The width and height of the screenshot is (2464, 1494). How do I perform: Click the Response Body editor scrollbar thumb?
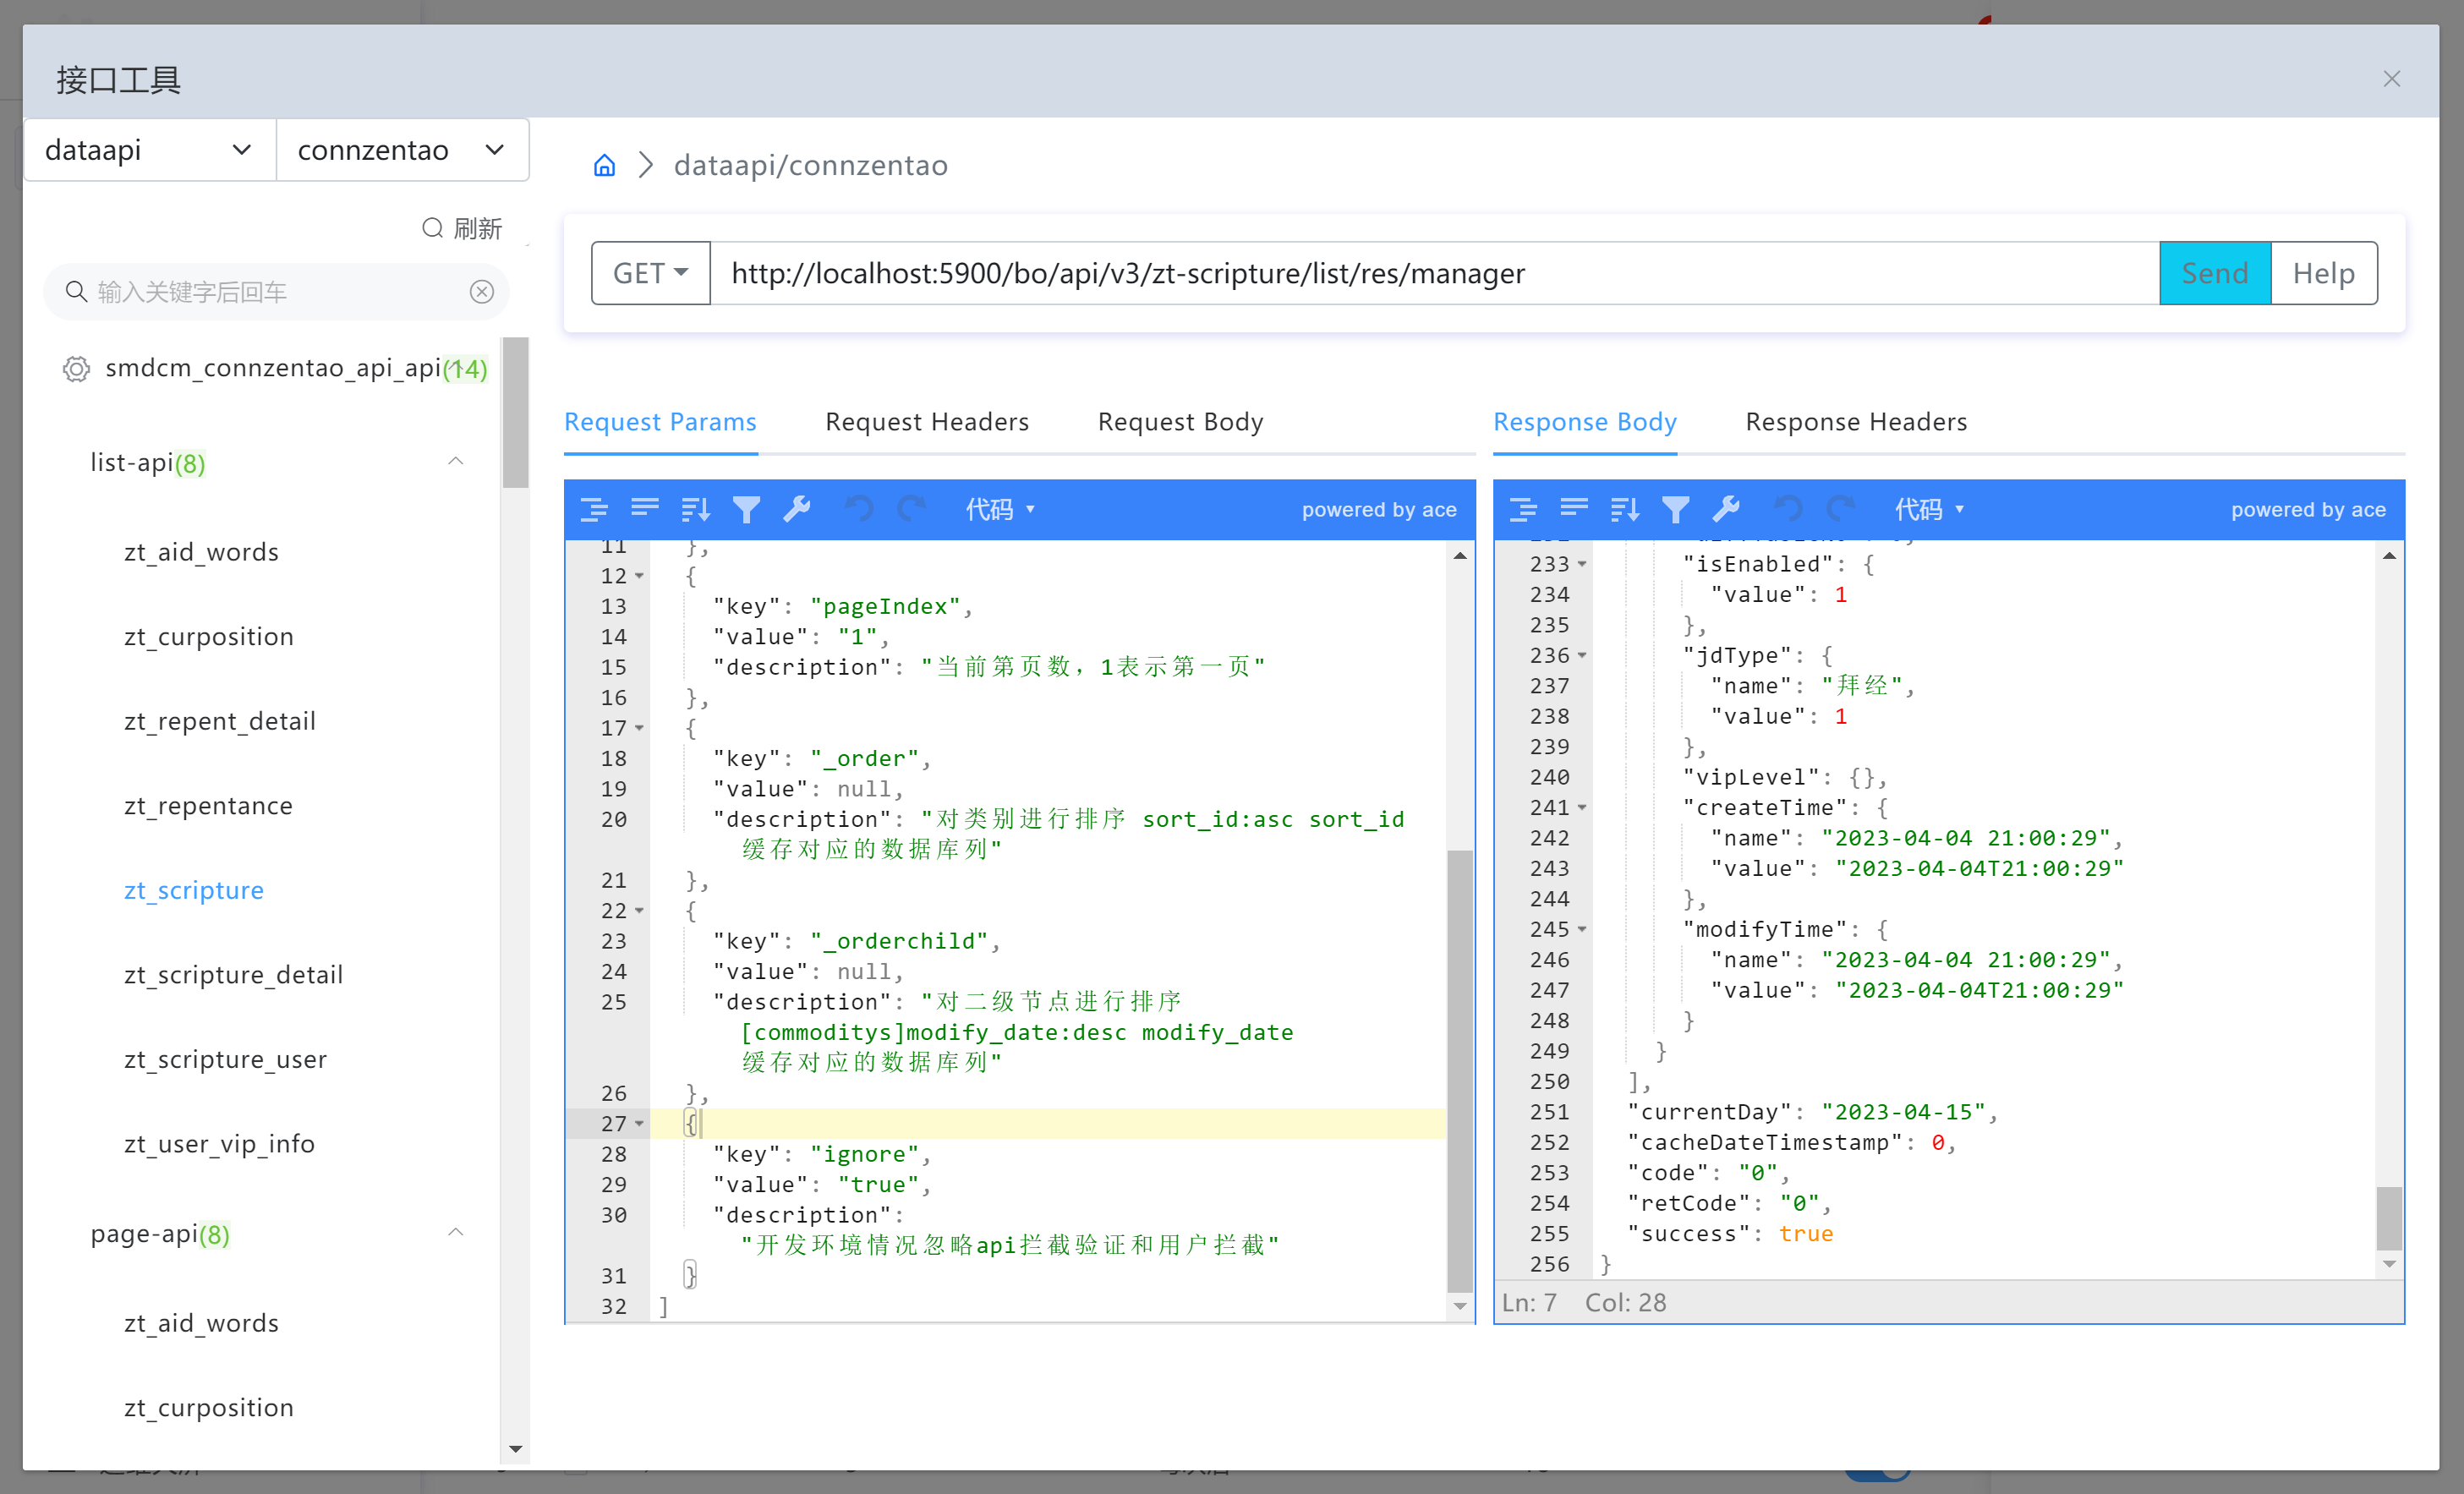pos(2389,1217)
